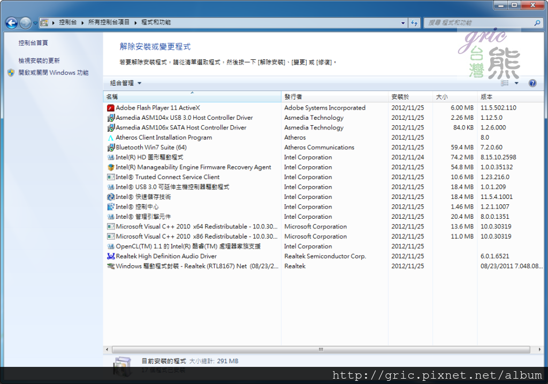Select the Intel Trusted Connect Service Client icon
The height and width of the screenshot is (384, 548).
(111, 177)
